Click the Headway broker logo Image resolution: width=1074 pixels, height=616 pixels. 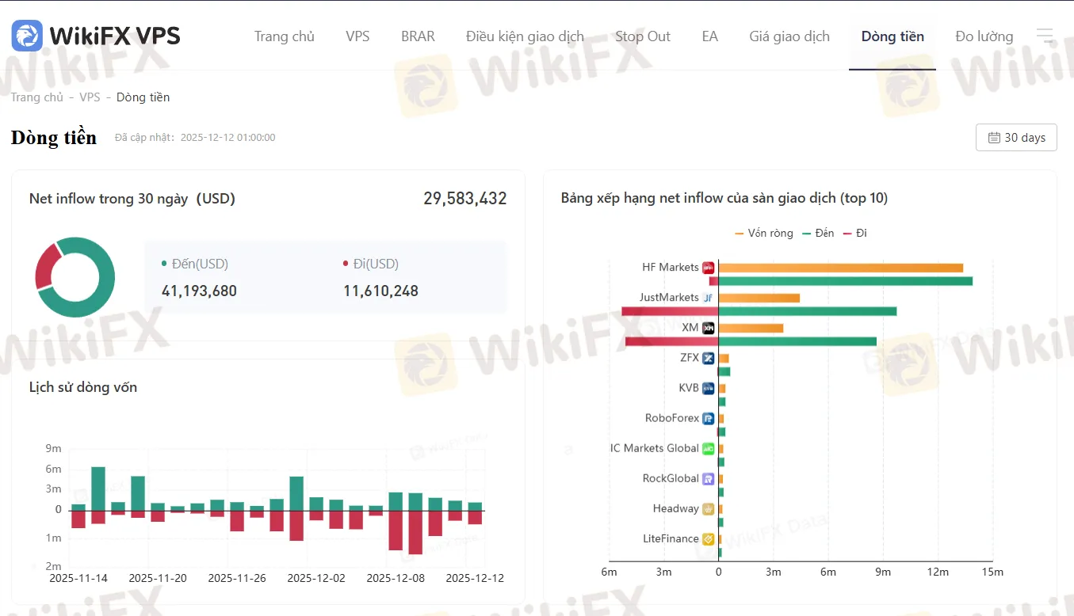709,508
